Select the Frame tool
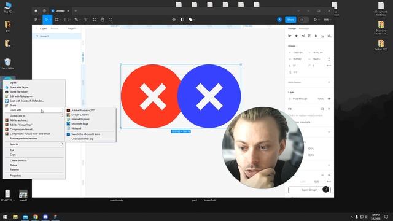The image size is (393, 221). coord(57,20)
